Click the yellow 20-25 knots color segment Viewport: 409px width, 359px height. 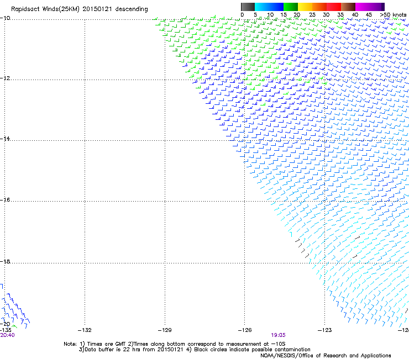click(x=305, y=7)
